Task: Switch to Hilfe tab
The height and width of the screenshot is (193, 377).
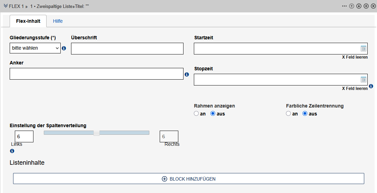Action: click(x=58, y=21)
